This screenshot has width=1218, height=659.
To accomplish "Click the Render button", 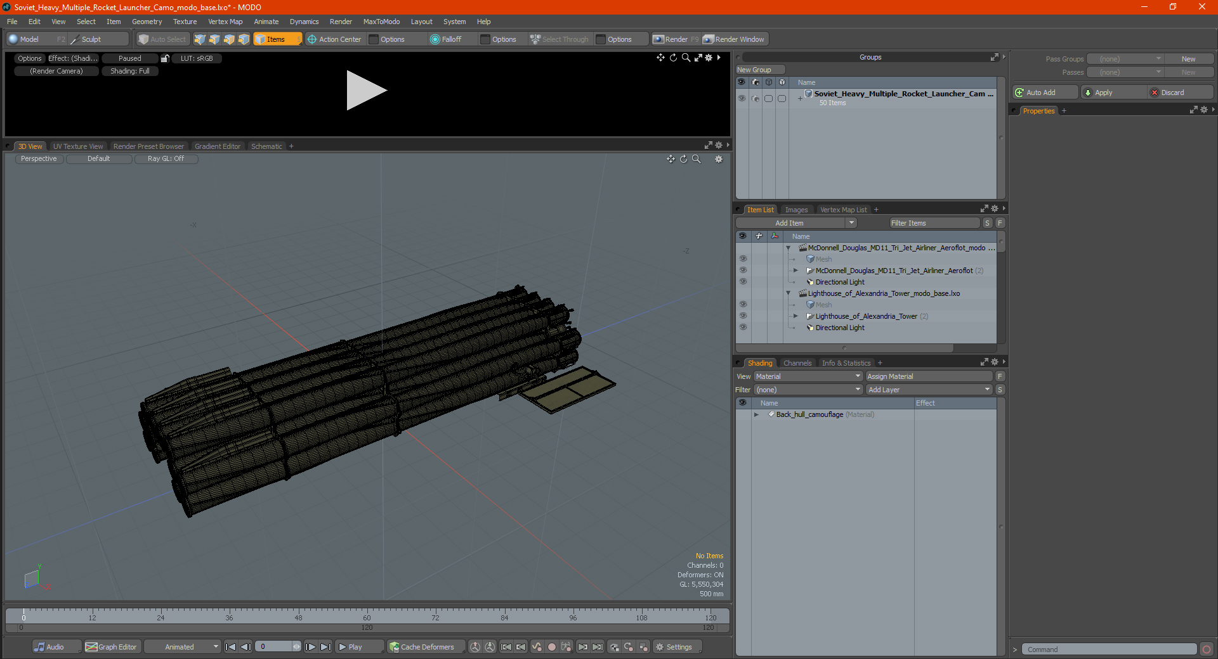I will click(676, 39).
